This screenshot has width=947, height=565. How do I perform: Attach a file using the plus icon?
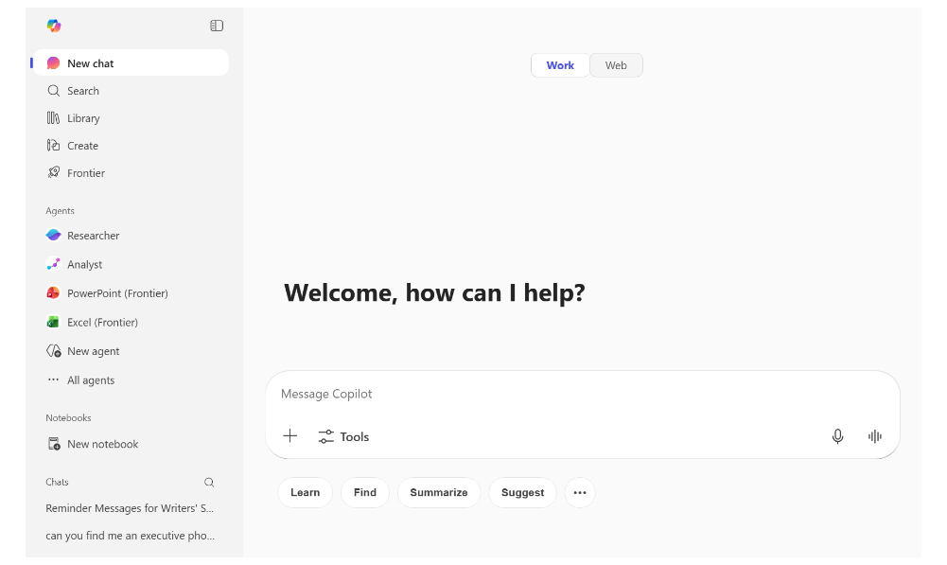(x=289, y=435)
